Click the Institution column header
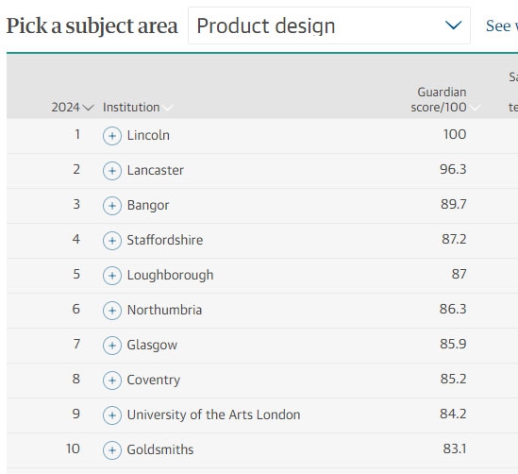The width and height of the screenshot is (518, 474). pos(131,107)
